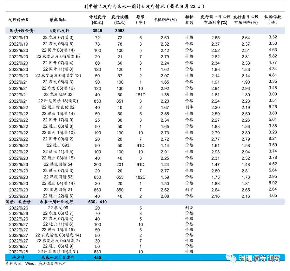Viewport: 290px width, 271px height.
Task: Select the subscription multiple 8.21
Action: (273, 139)
